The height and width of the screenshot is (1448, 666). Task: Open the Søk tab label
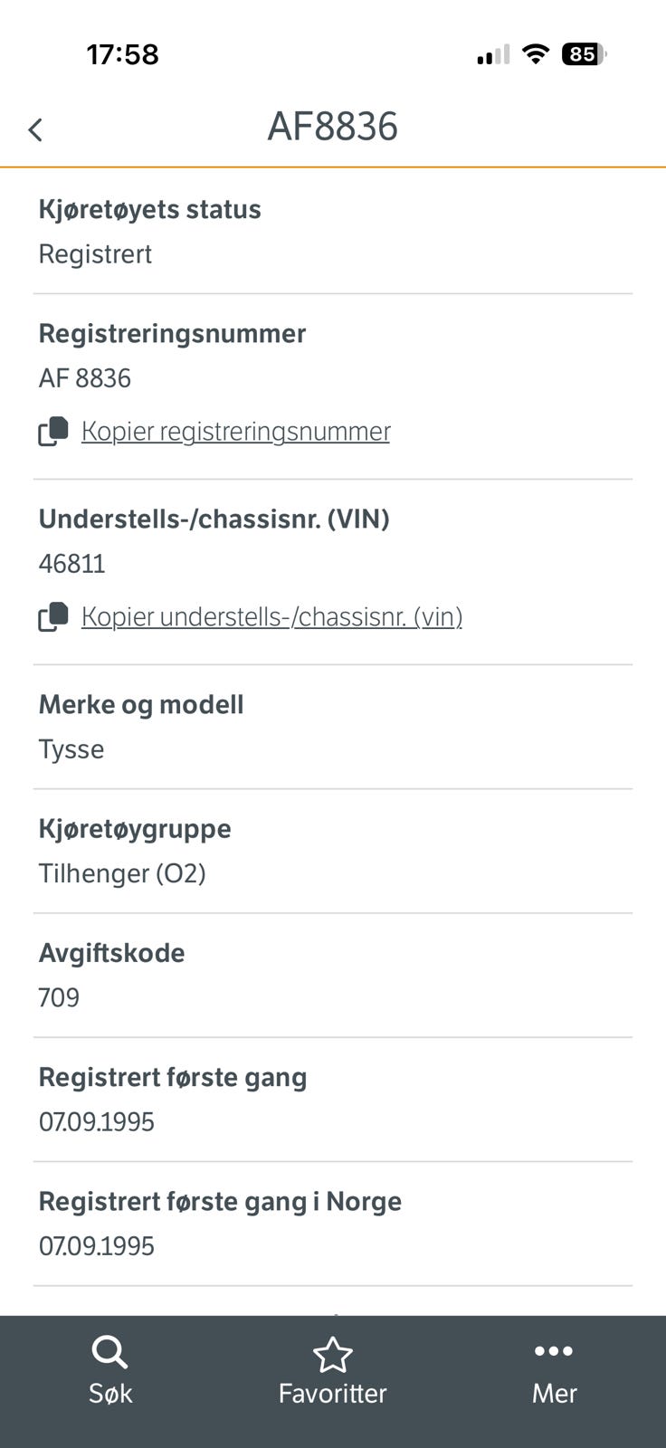(x=110, y=1394)
